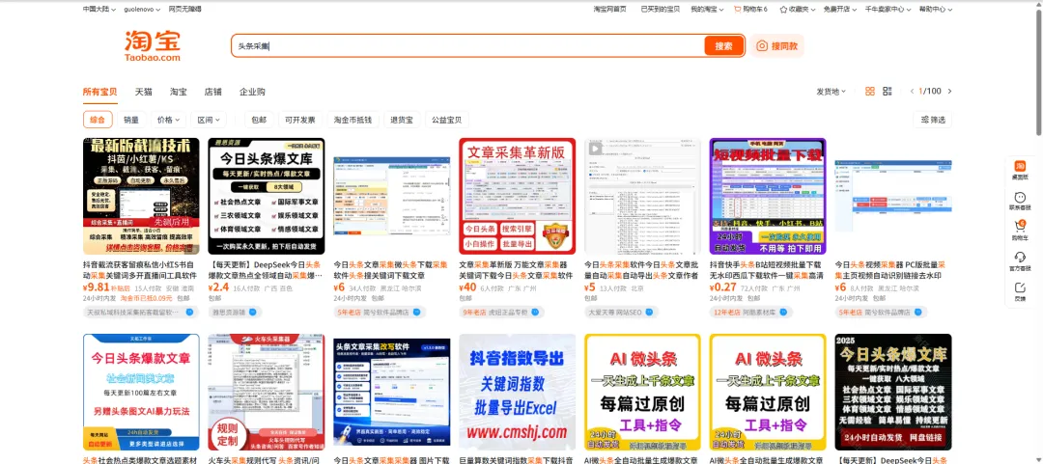1043x464 pixels.
Task: Toggle the 淘金币抵钱 filter
Action: (353, 120)
